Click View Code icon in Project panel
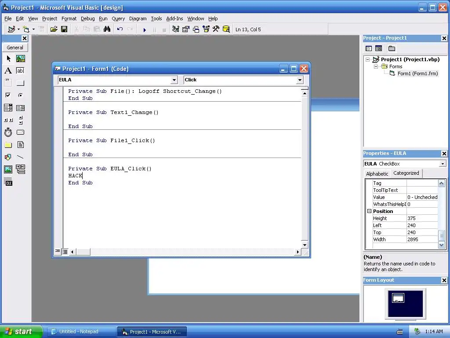The width and height of the screenshot is (450, 338). click(369, 48)
